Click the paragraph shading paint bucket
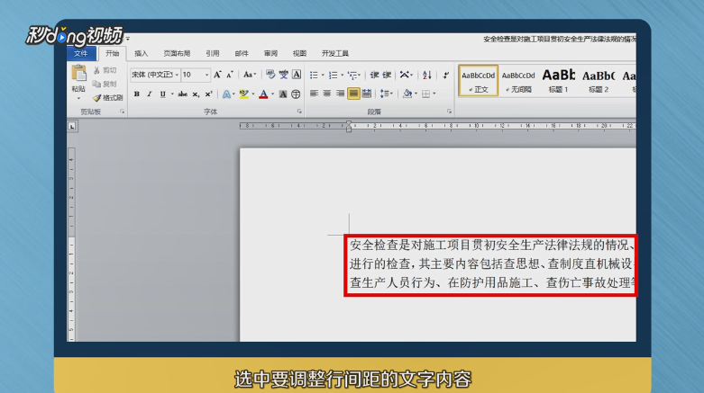The height and width of the screenshot is (393, 704). pos(407,94)
